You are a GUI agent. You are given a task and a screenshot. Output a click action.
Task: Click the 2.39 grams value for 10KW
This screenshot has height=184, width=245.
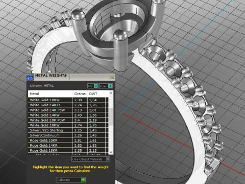point(78,100)
